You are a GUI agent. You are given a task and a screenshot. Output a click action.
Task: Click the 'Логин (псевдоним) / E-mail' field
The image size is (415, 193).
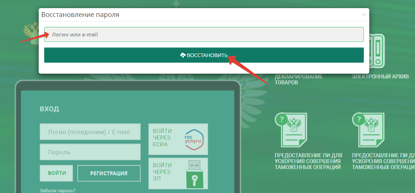90,132
